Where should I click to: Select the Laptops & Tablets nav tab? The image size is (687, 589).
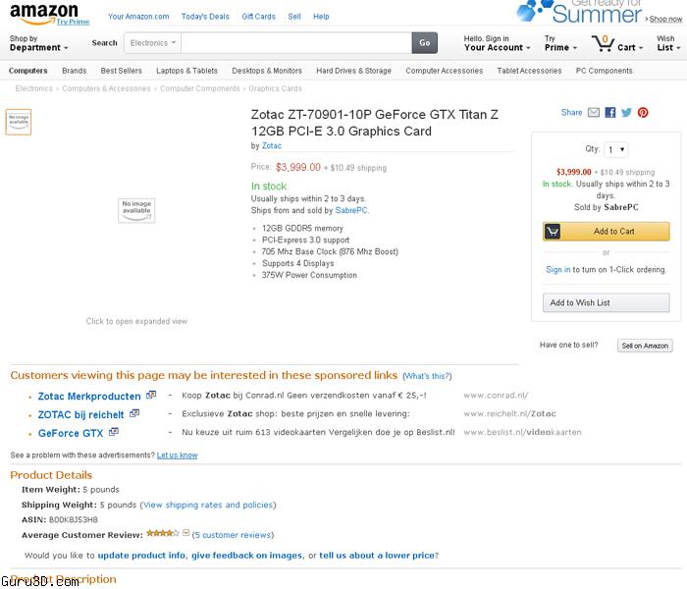pyautogui.click(x=186, y=71)
